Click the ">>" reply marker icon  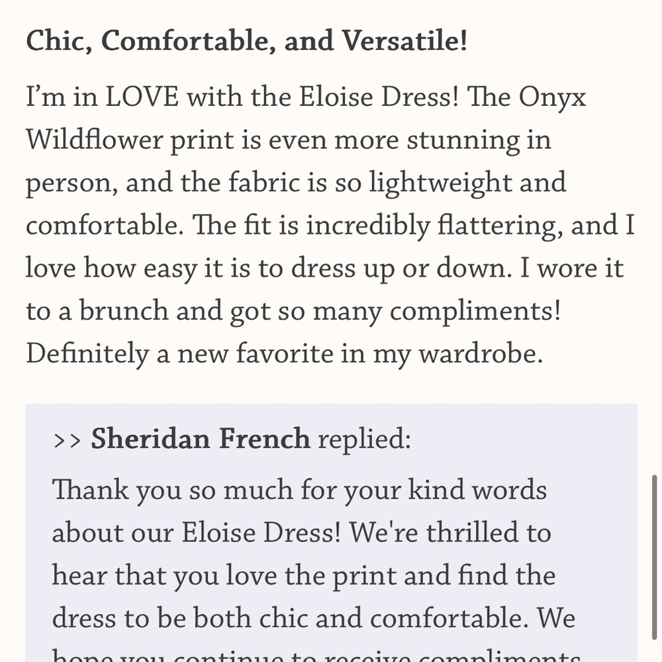(67, 440)
